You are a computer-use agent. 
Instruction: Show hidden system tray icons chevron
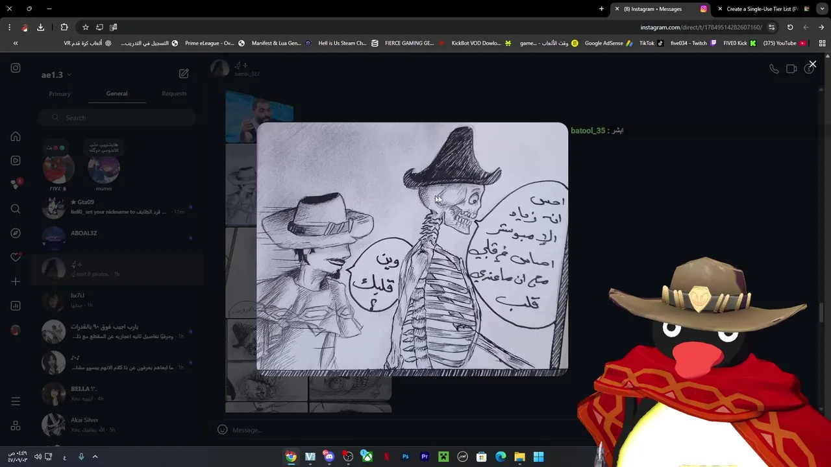[x=95, y=457]
